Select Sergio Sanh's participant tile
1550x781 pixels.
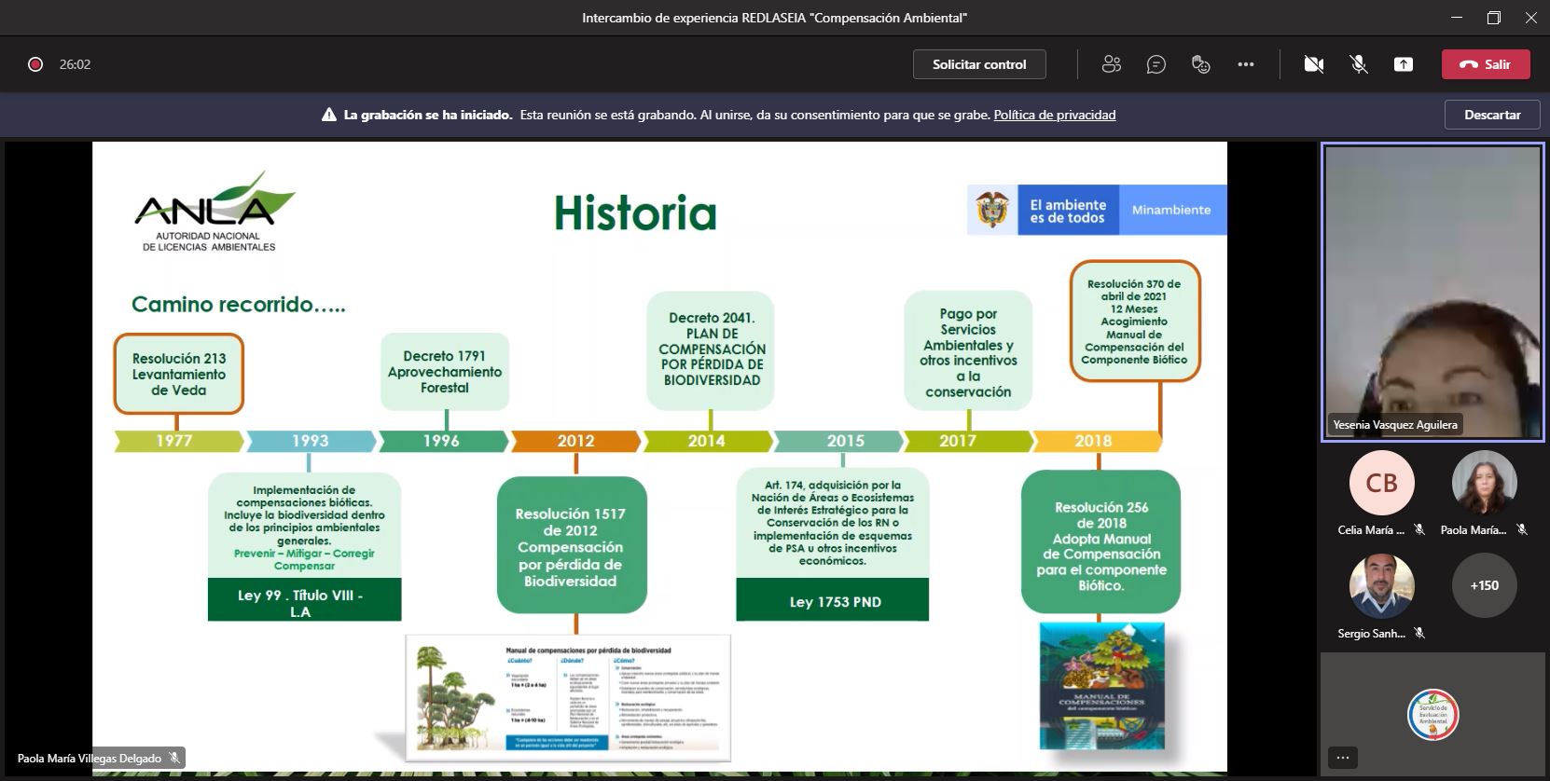coord(1381,586)
